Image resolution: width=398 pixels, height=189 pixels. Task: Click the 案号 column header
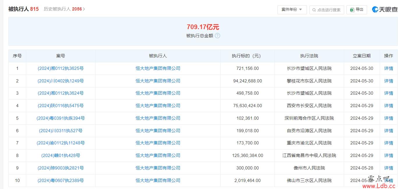pyautogui.click(x=61, y=56)
